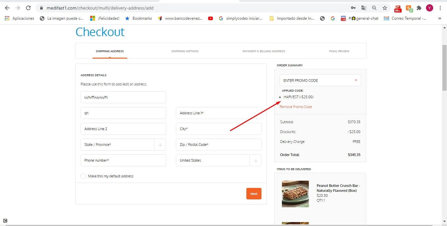This screenshot has height=226, width=447.
Task: Show more bookmarks with the chevron
Action: 440,18
